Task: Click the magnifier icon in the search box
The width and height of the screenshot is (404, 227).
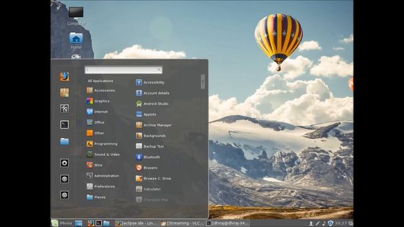Action: pos(159,69)
